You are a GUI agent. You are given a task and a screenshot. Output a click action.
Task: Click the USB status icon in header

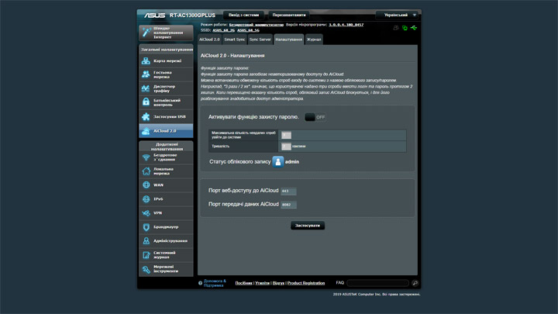pyautogui.click(x=414, y=28)
